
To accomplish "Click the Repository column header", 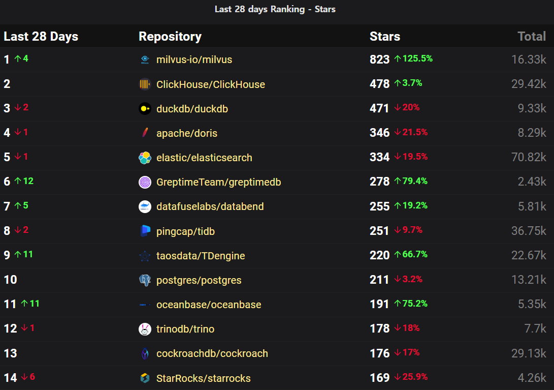I will [x=170, y=37].
